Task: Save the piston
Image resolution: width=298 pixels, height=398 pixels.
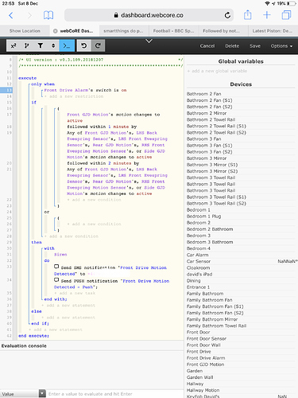Action: coord(255,46)
